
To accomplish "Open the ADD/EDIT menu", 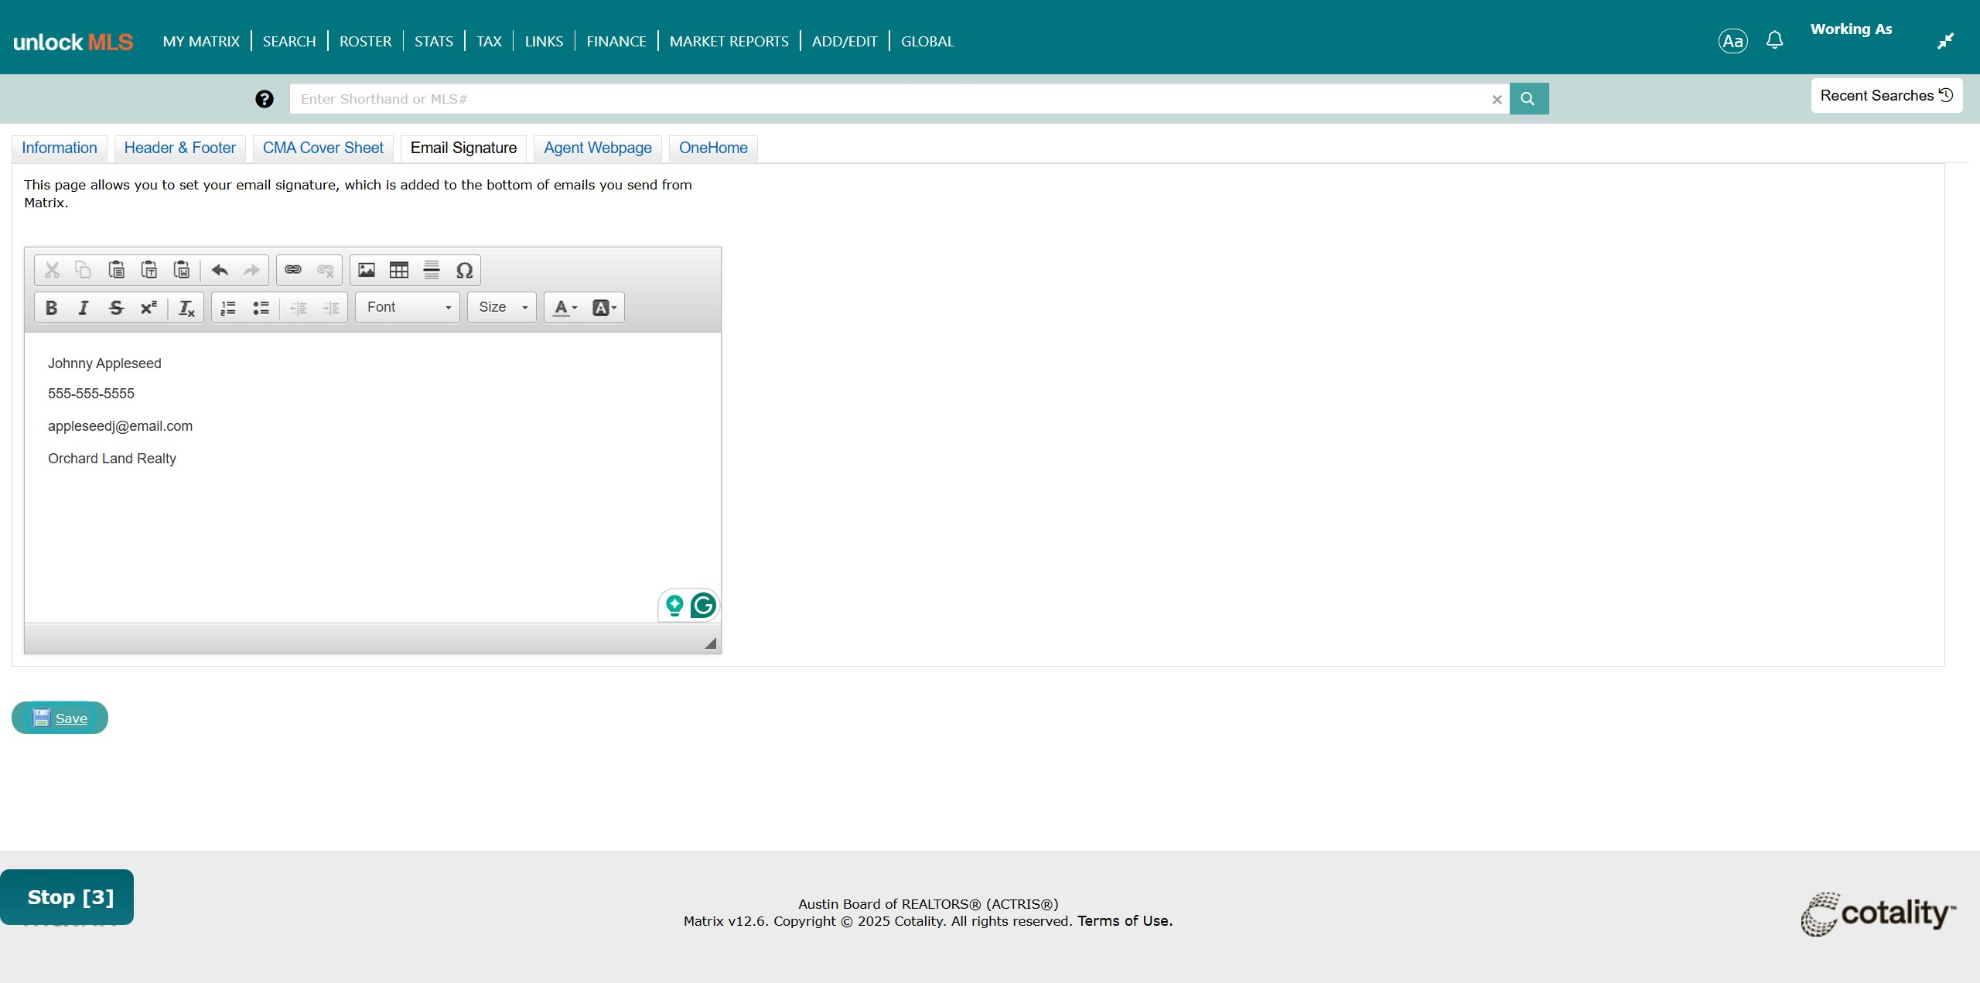I will click(x=845, y=41).
